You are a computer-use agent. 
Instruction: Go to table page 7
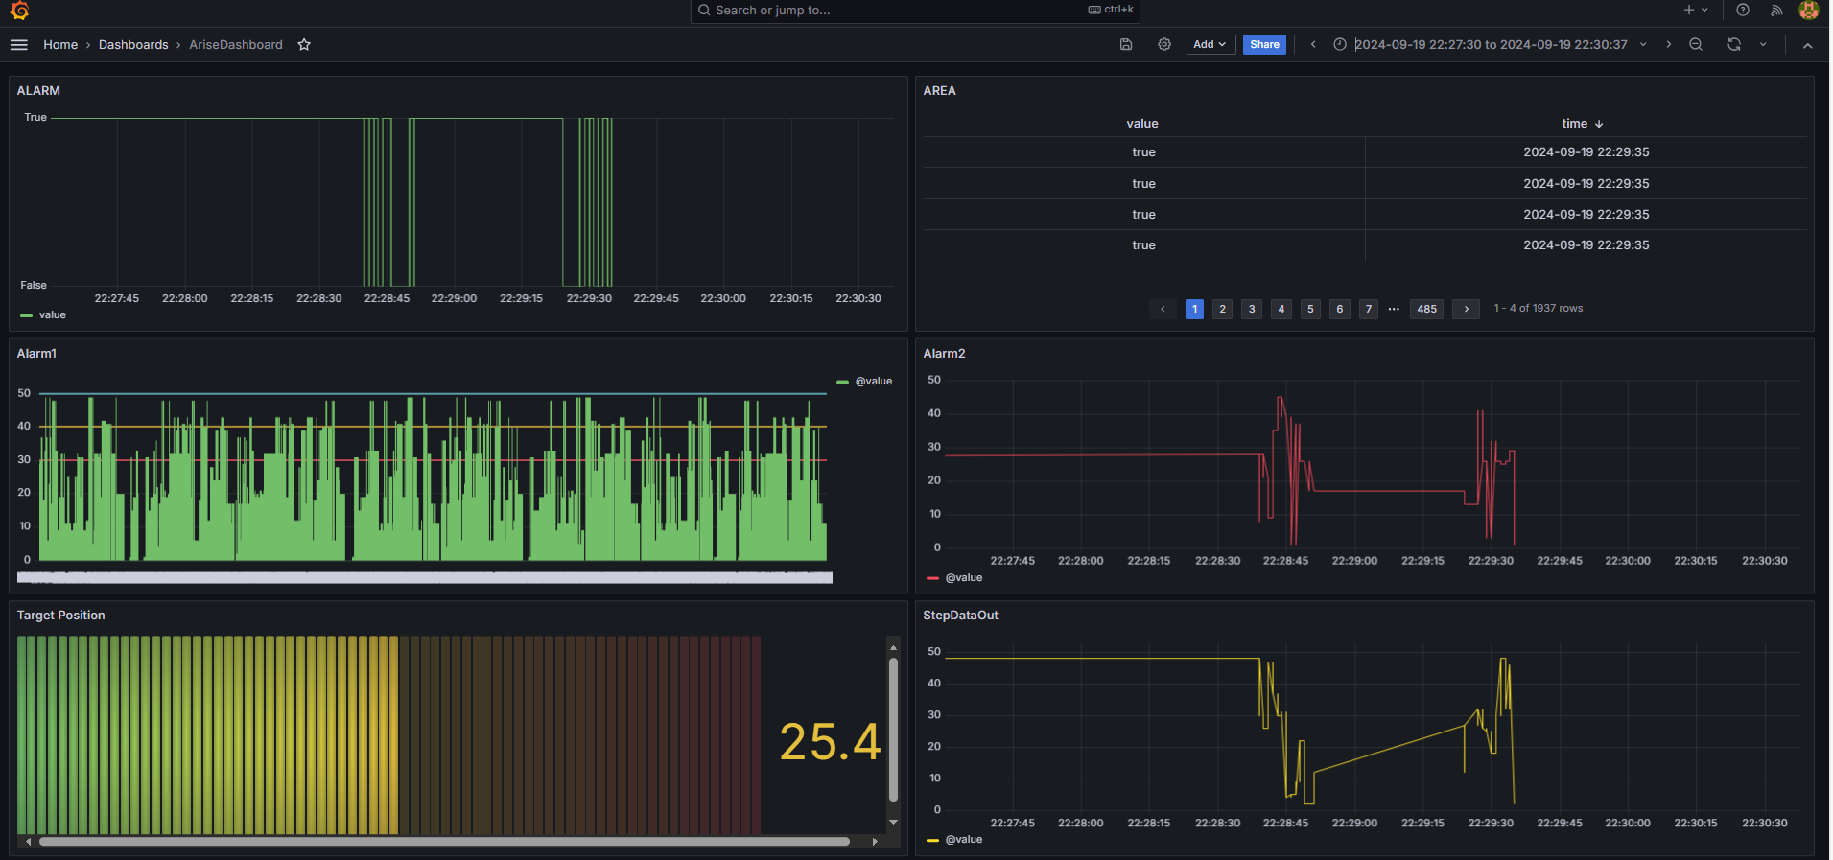point(1369,309)
